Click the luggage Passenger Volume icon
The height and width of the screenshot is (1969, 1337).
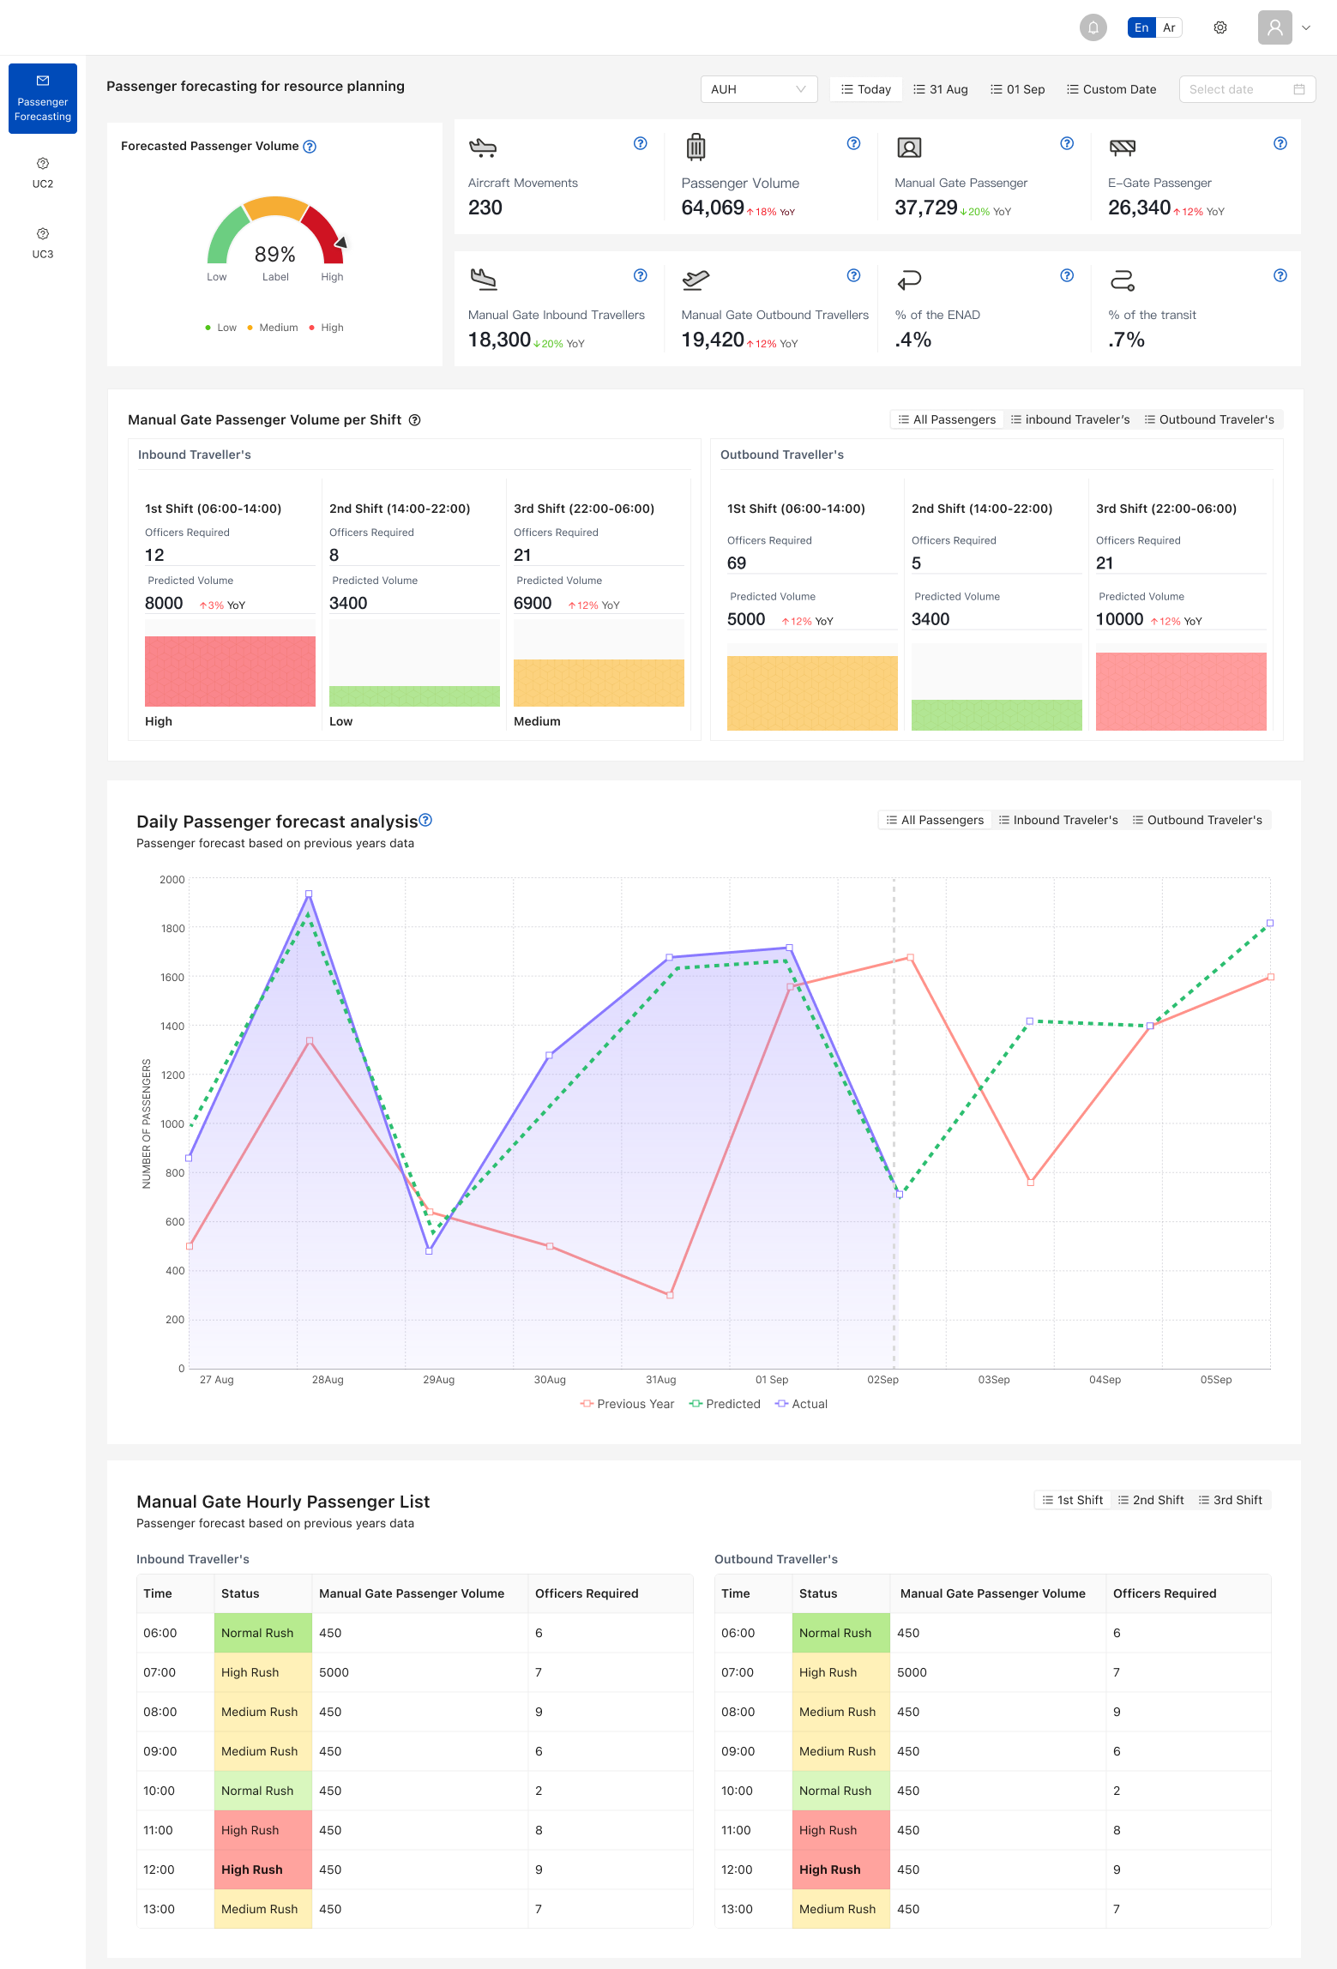tap(696, 148)
